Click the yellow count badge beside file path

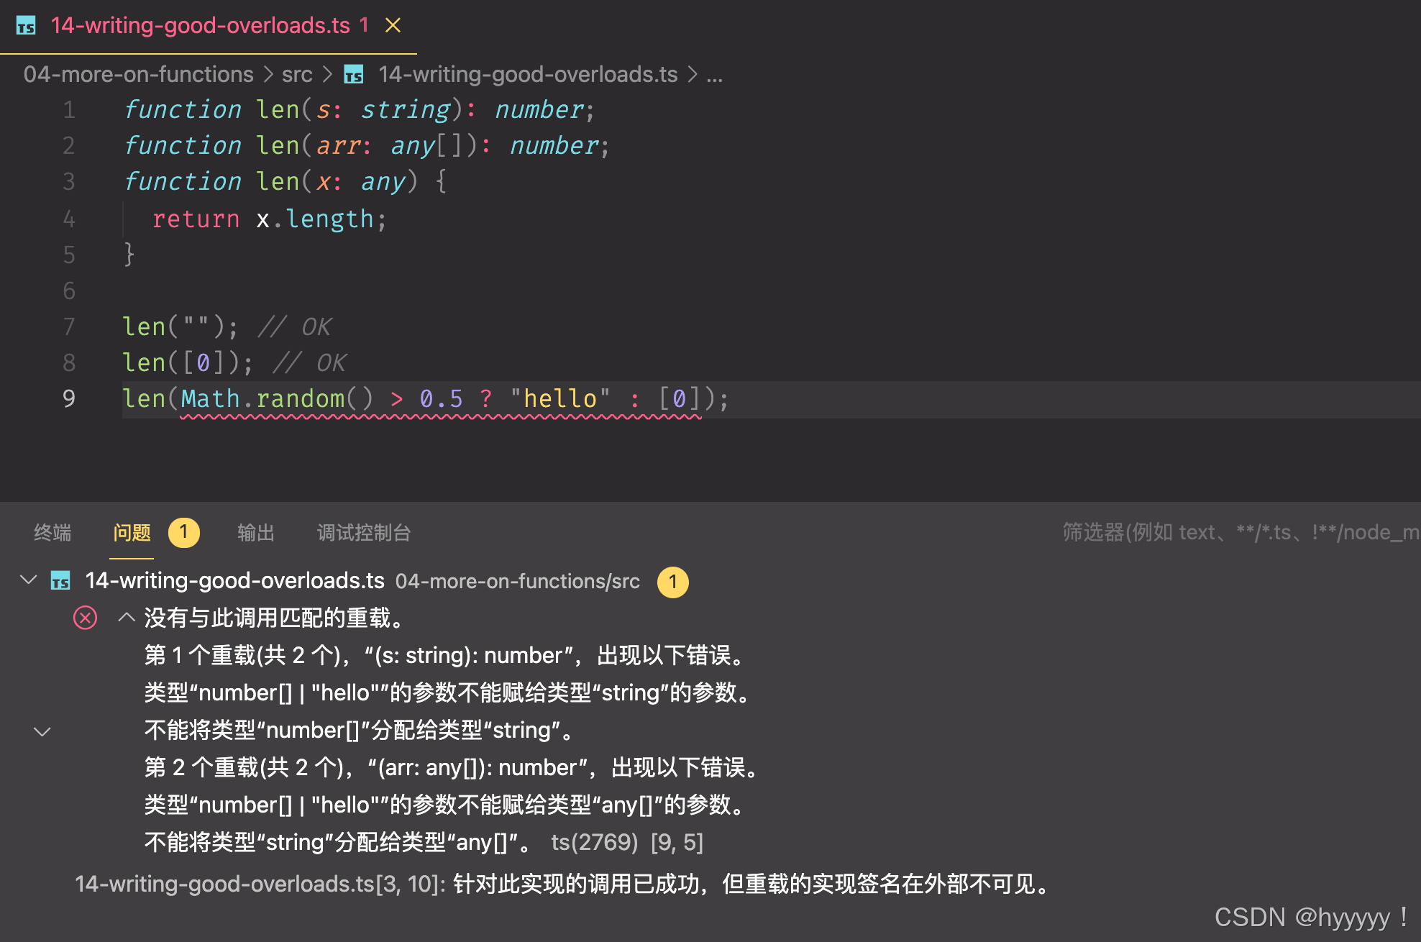point(672,581)
